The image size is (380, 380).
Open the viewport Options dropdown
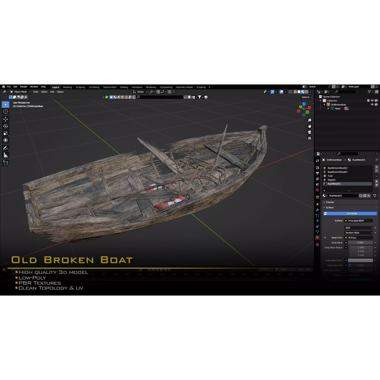tap(307, 97)
